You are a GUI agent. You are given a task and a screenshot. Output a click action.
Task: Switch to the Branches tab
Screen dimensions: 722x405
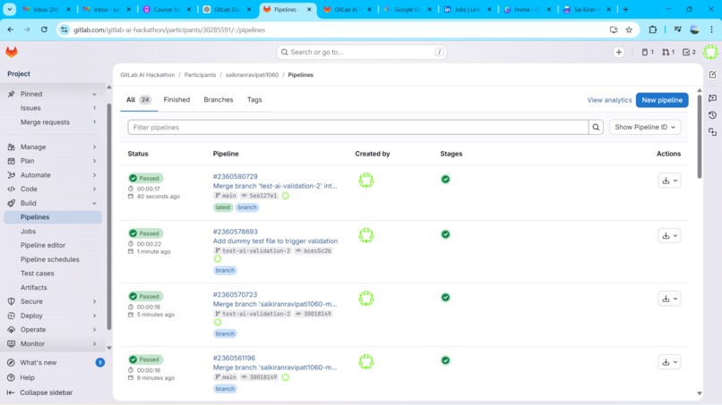pyautogui.click(x=219, y=100)
